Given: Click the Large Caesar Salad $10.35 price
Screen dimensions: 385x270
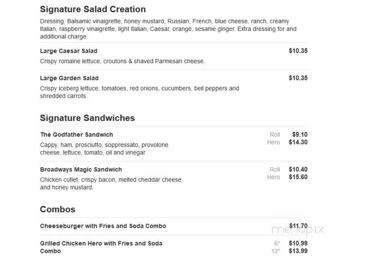Looking at the screenshot, I should pos(298,51).
